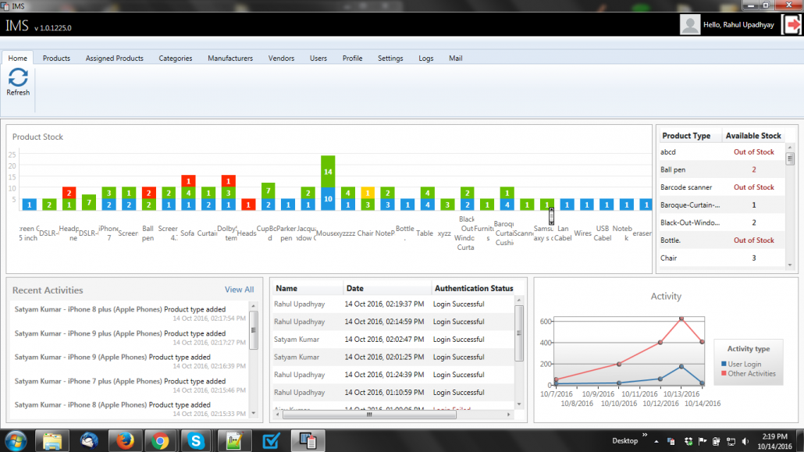The image size is (804, 452).
Task: Click login table scroll right arrow
Action: [509, 415]
